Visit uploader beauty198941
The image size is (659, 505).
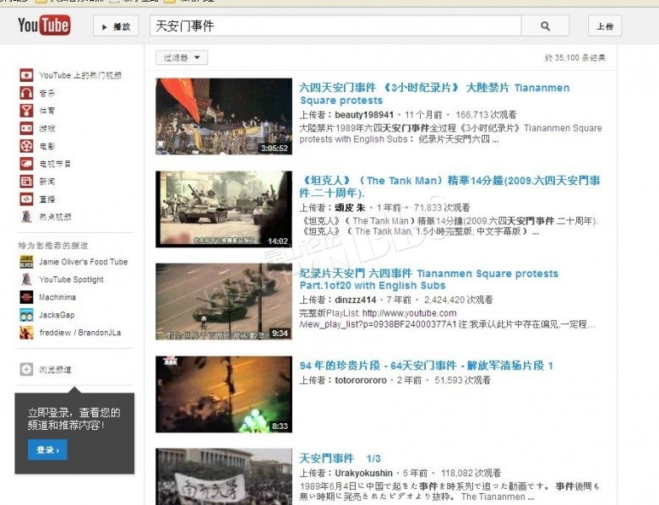(x=364, y=115)
